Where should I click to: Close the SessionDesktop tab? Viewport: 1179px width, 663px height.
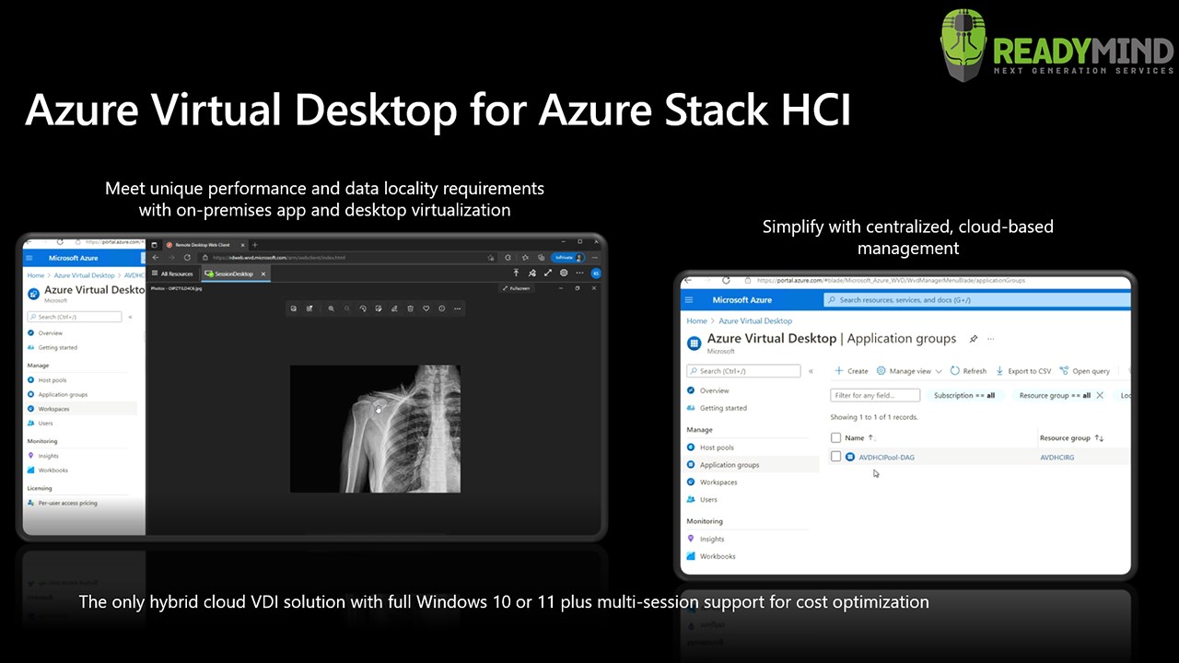[263, 273]
